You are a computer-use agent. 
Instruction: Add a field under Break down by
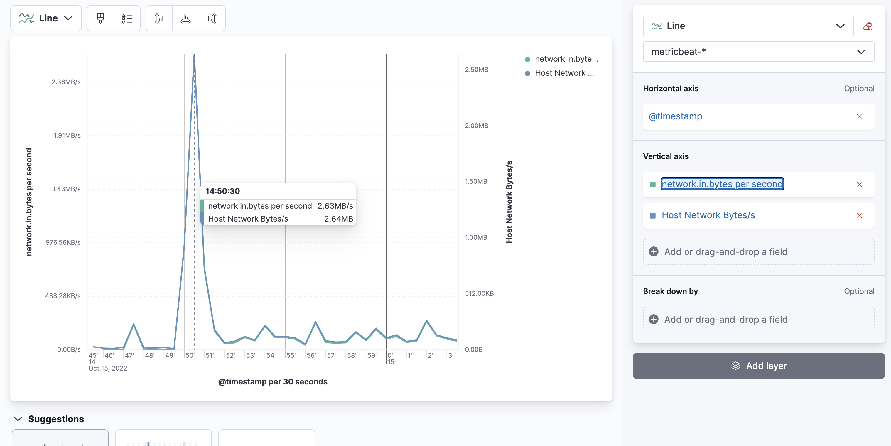tap(758, 320)
